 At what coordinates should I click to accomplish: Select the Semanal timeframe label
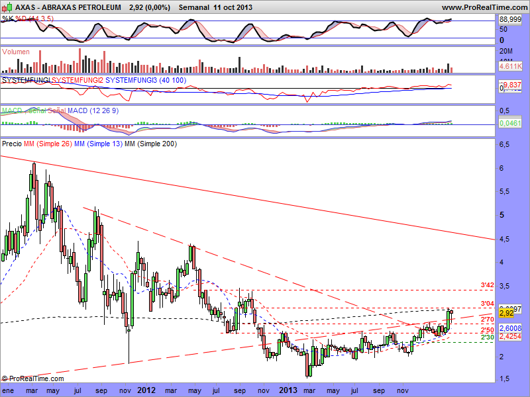coord(194,7)
